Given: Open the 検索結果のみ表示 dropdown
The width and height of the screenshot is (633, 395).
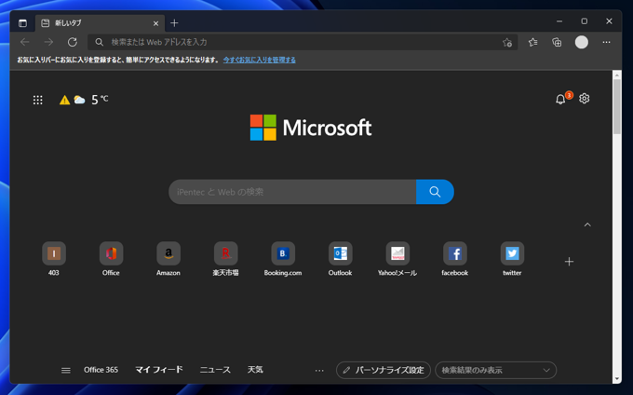Looking at the screenshot, I should (496, 370).
